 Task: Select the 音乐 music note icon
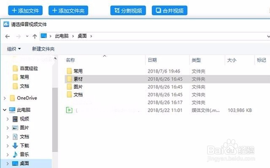[15, 154]
